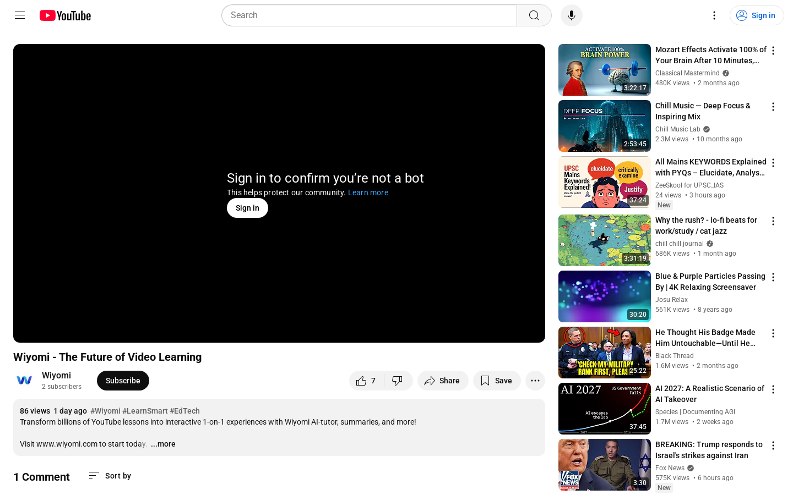Image resolution: width=793 pixels, height=495 pixels.
Task: Click the #LearnSmart hashtag
Action: click(x=145, y=411)
